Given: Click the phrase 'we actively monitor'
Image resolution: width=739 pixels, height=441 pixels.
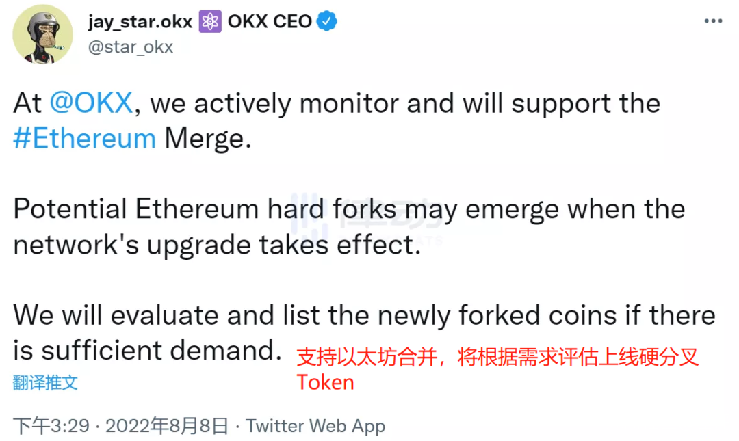Looking at the screenshot, I should 274,103.
